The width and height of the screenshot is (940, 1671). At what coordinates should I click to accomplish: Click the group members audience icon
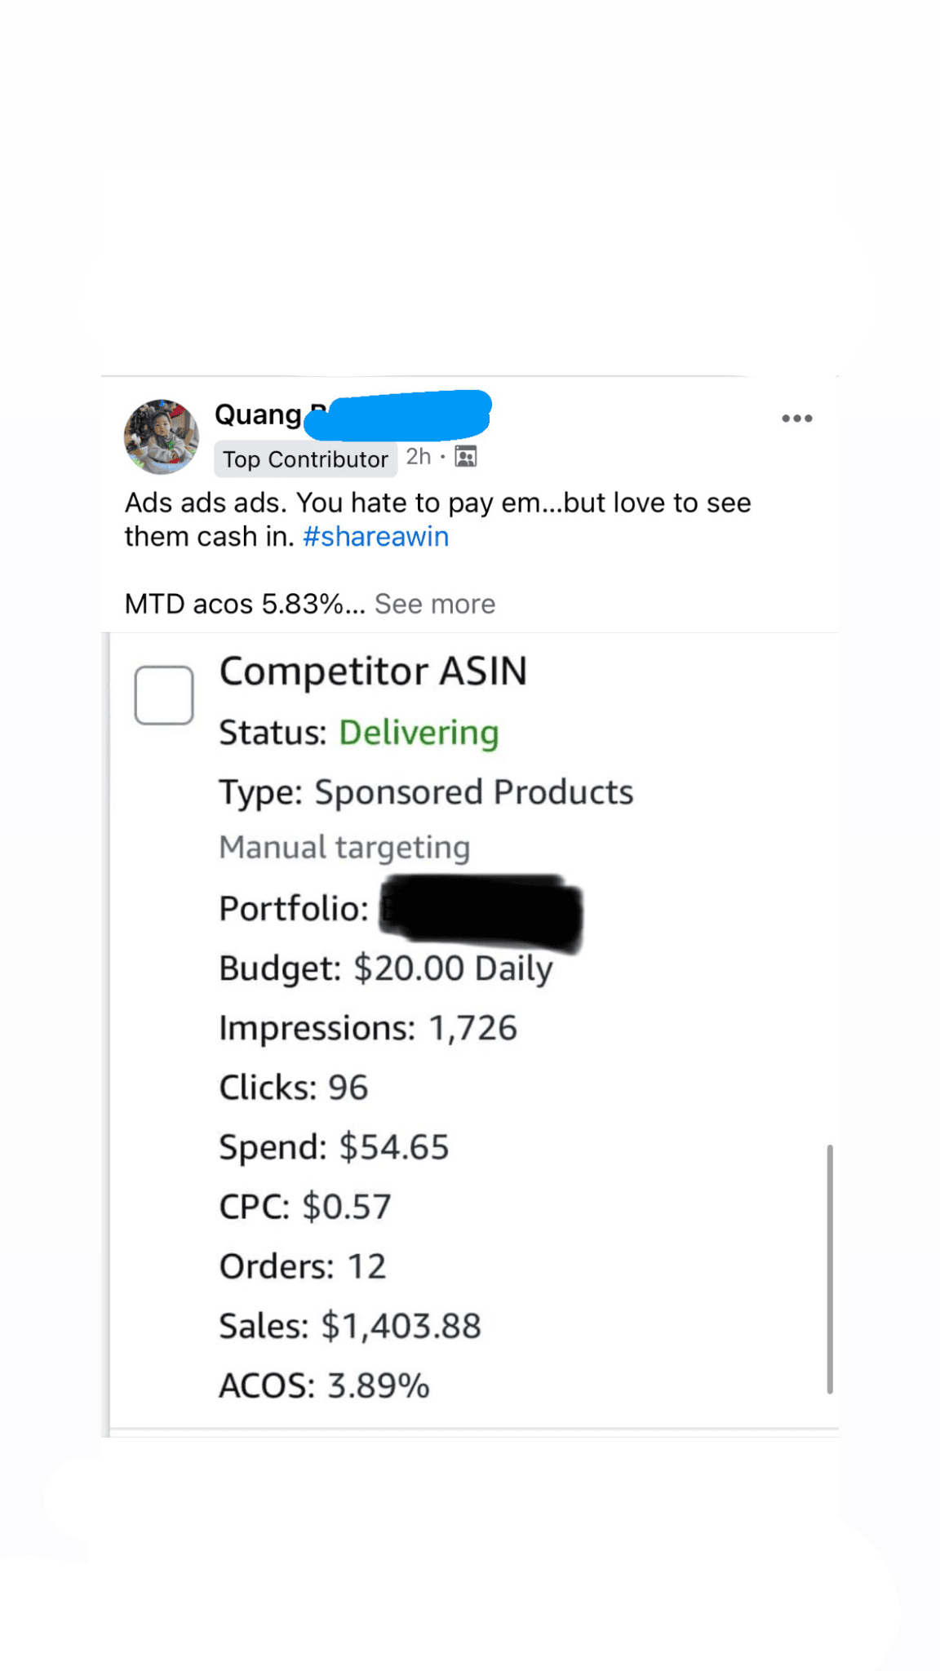(x=465, y=457)
